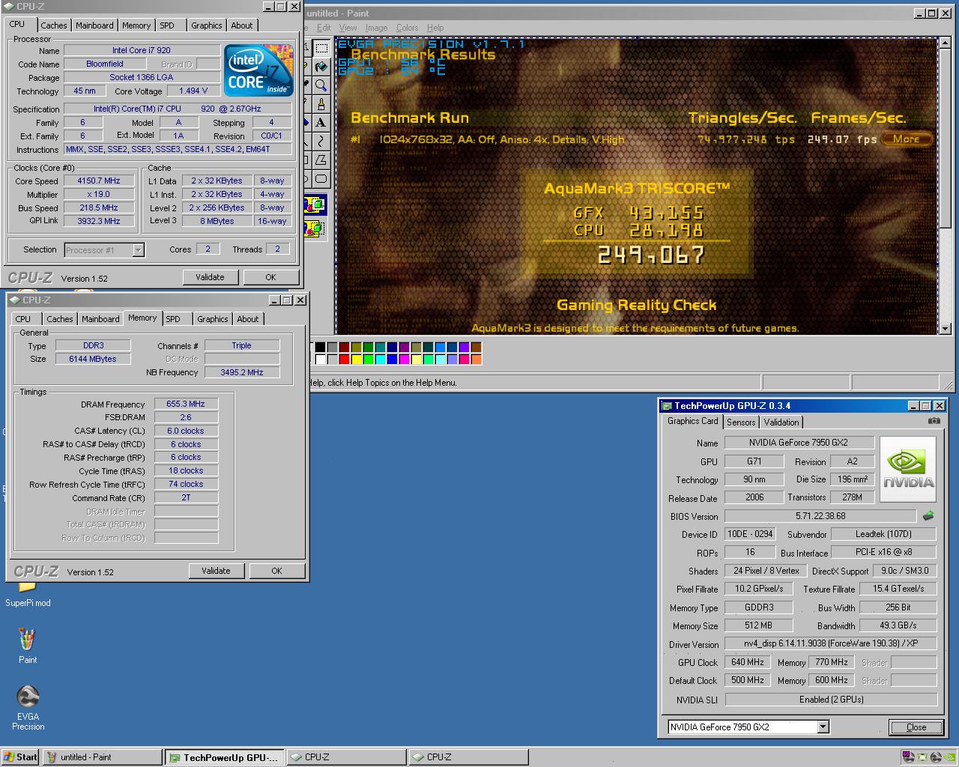Open the GeForce 7950 GX2 card dropdown
Image resolution: width=959 pixels, height=767 pixels.
(x=823, y=727)
